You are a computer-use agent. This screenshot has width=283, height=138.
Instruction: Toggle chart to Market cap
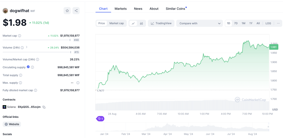pyautogui.click(x=117, y=23)
